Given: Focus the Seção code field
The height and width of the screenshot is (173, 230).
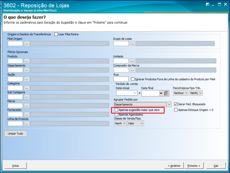Looking at the screenshot, I should (15, 79).
